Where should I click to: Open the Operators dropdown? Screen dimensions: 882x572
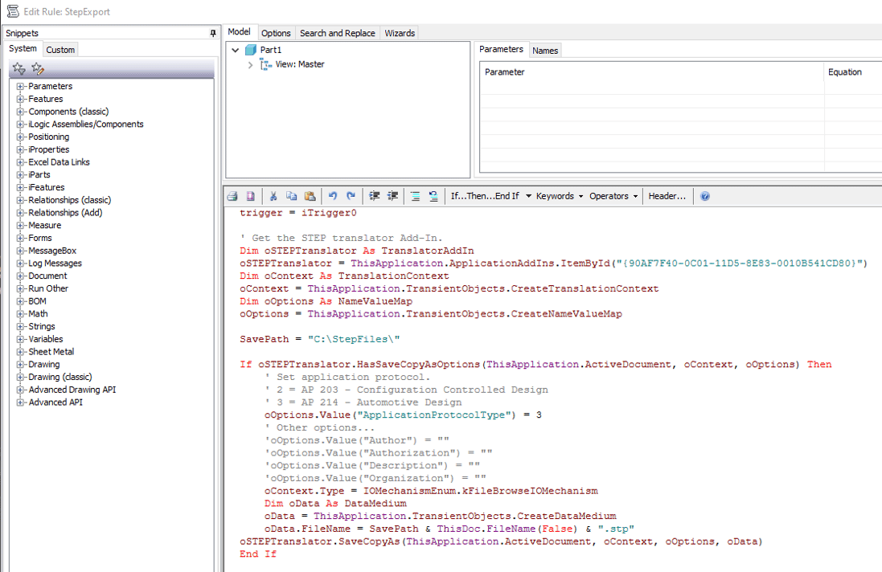[613, 195]
